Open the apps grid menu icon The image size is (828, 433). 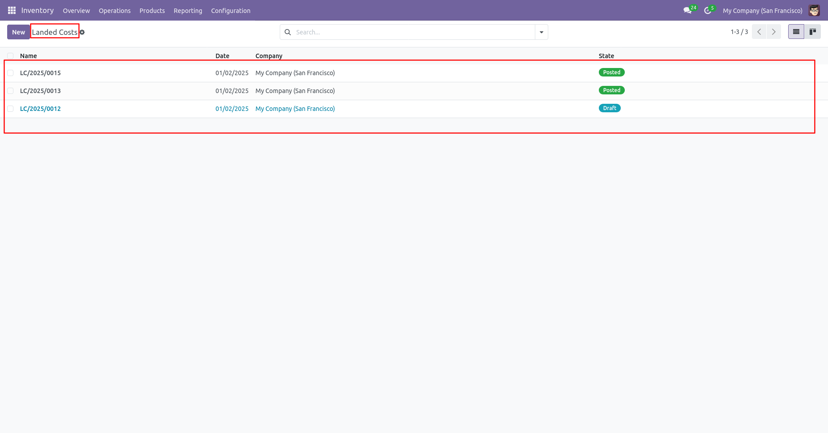(x=12, y=10)
